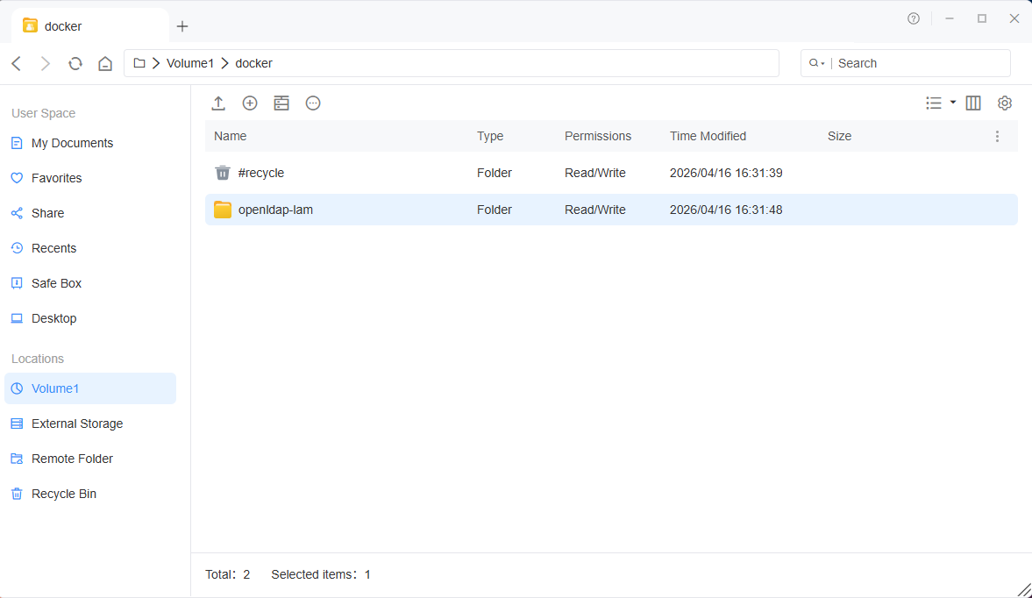Open the settings gear icon

[1004, 103]
